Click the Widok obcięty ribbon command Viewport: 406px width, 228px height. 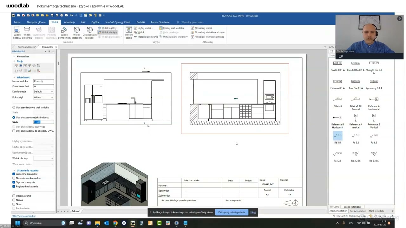108,32
